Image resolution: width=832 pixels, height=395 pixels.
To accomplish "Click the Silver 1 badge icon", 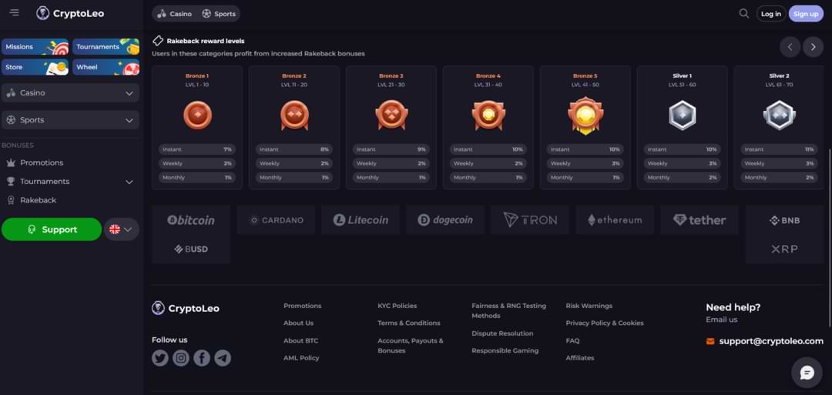I will pos(683,115).
